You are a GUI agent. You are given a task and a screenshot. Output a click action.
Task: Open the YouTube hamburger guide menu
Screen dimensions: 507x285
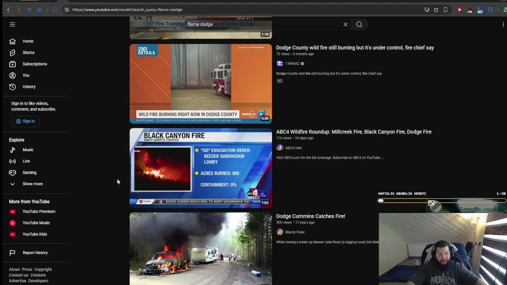12,25
